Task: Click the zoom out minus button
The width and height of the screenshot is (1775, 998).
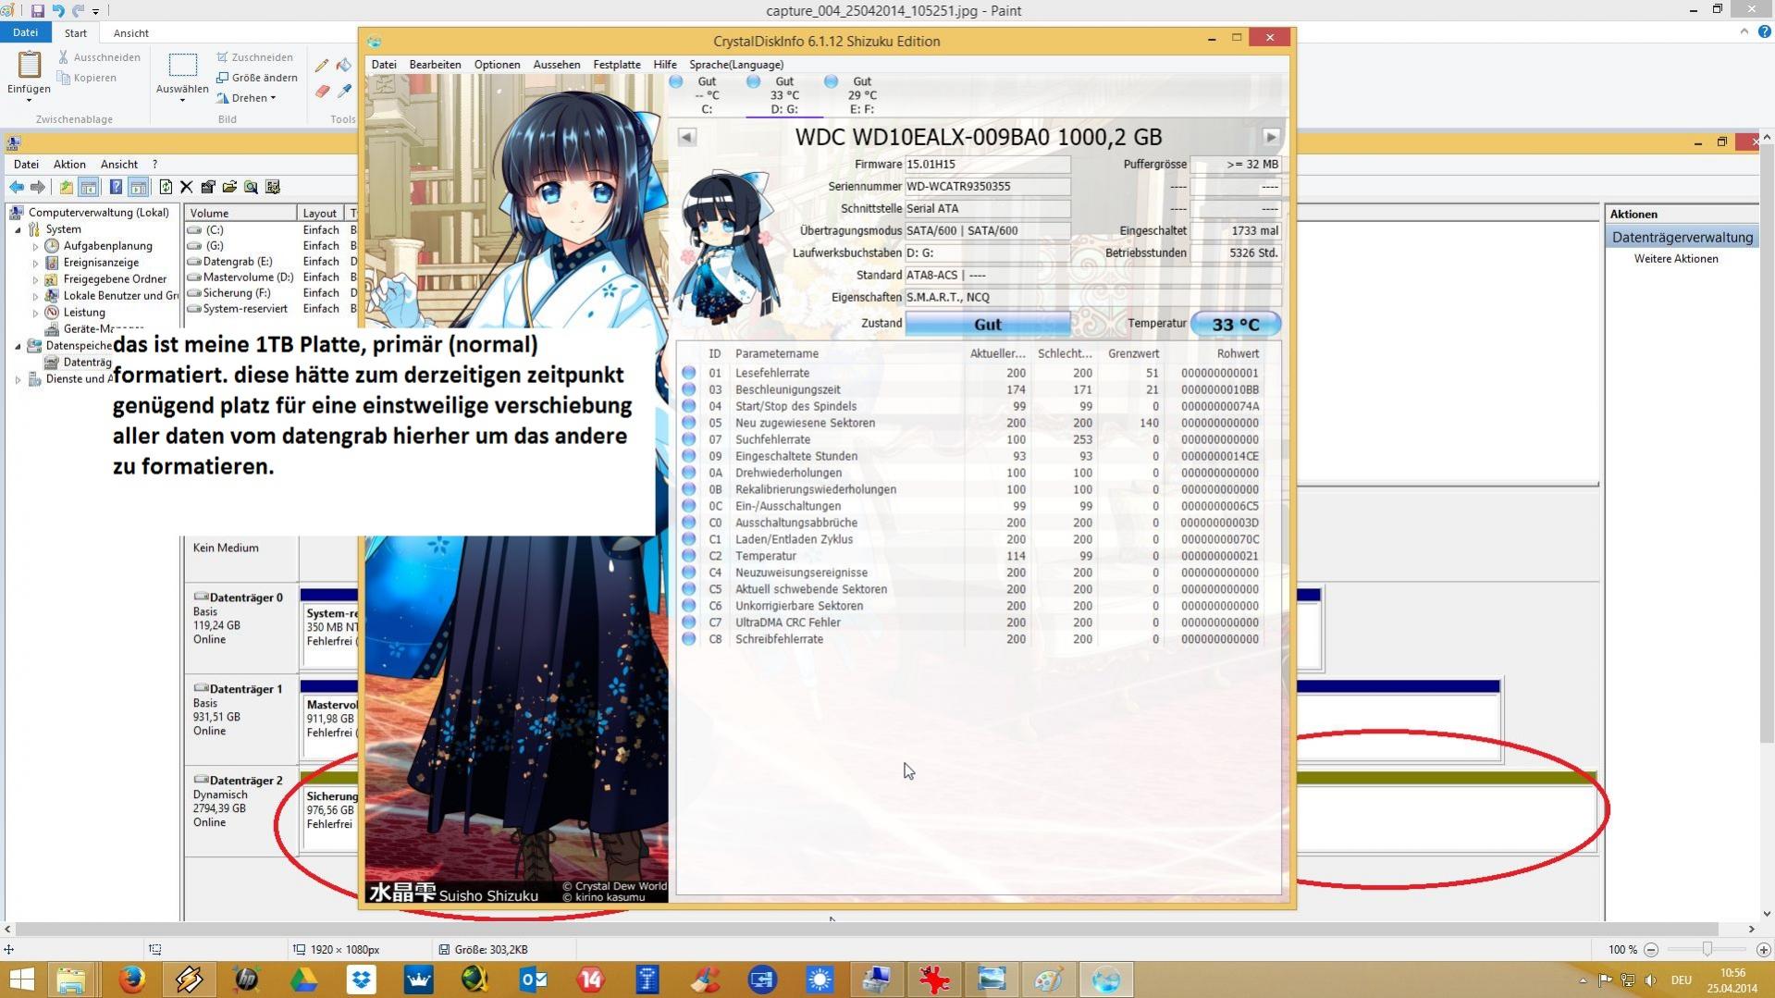Action: [x=1651, y=950]
